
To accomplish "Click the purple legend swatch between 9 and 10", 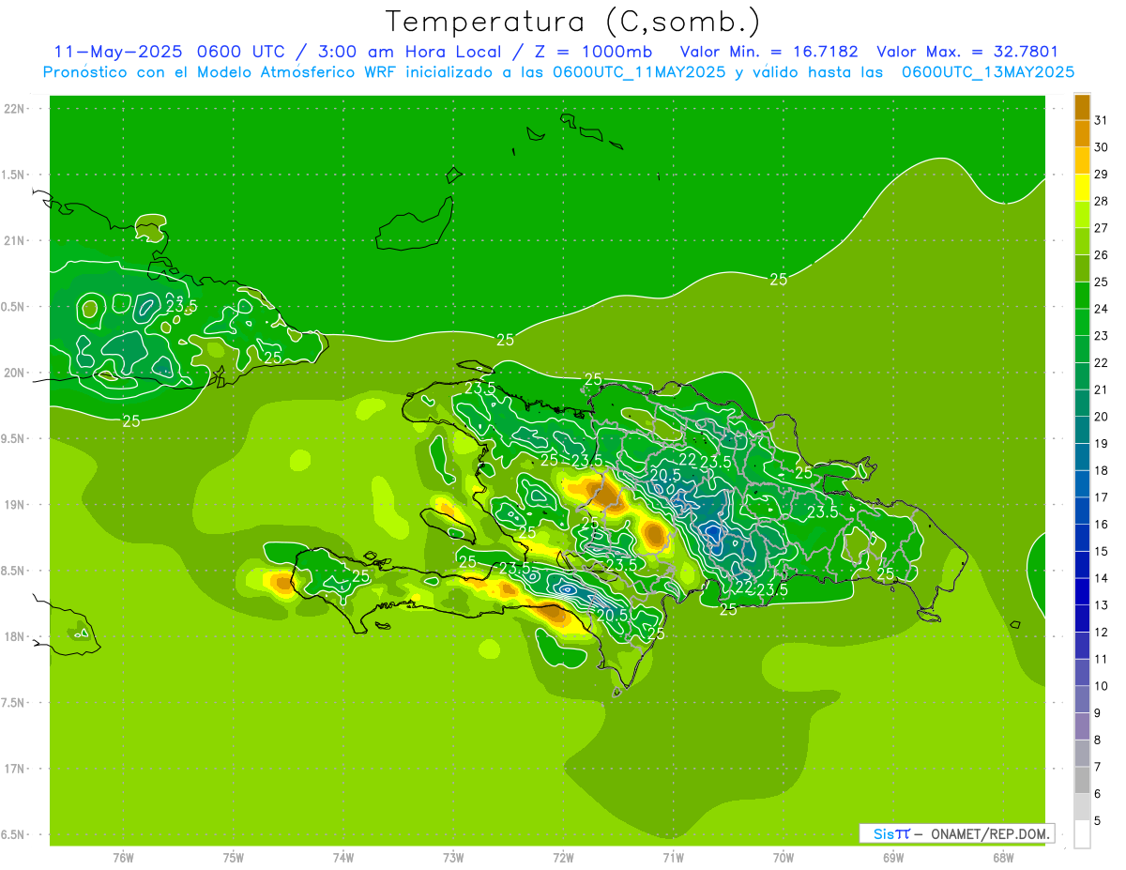I will [x=1082, y=699].
